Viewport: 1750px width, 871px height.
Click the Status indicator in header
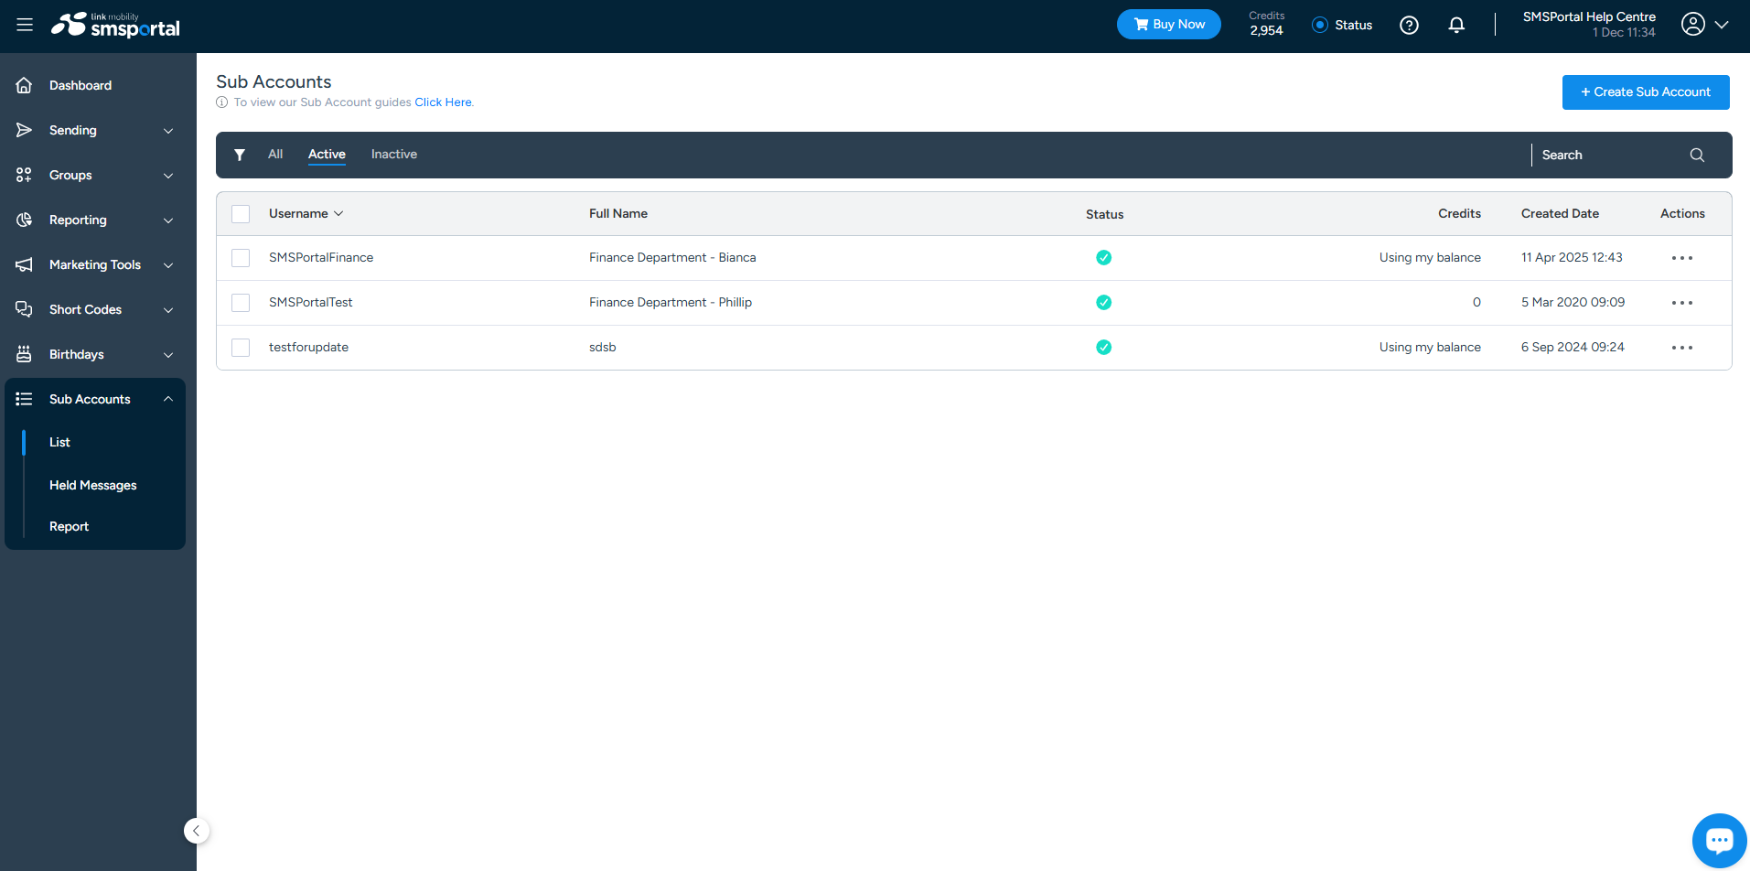coord(1342,25)
